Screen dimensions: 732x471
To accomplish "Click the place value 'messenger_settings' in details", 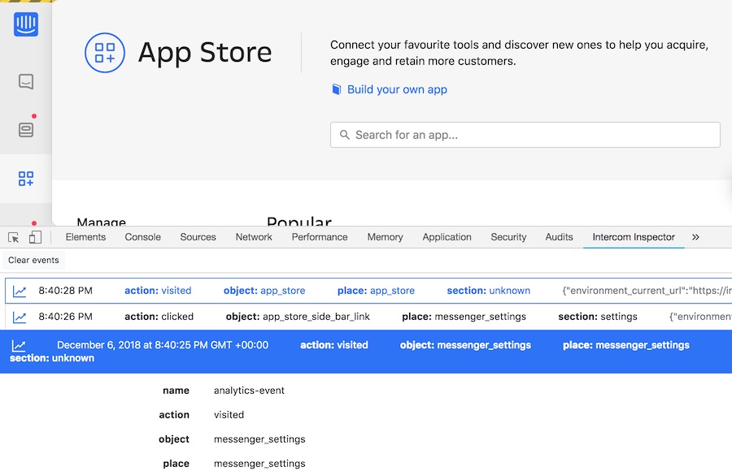I will 259,463.
